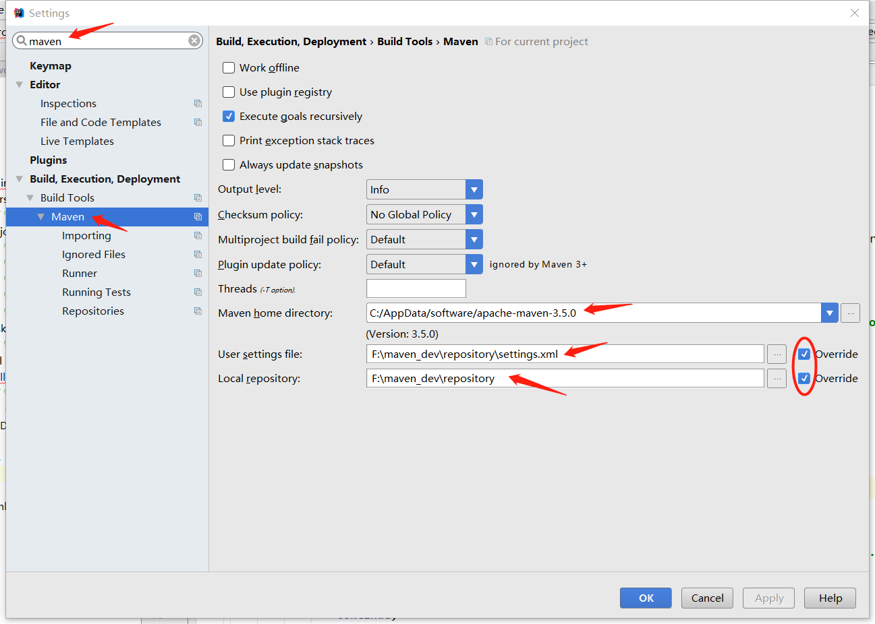Click the settings search box

[107, 40]
